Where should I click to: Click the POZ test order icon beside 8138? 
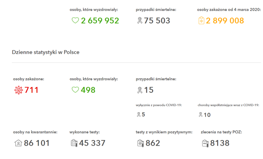pos(205,143)
